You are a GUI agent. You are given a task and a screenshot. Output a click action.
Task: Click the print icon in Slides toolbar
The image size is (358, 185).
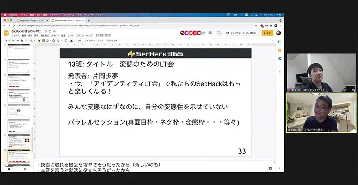(x=21, y=41)
